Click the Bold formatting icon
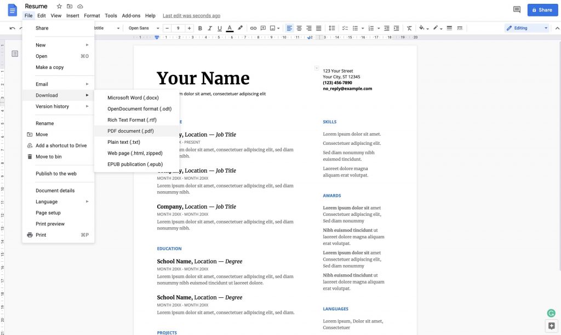 click(x=200, y=28)
